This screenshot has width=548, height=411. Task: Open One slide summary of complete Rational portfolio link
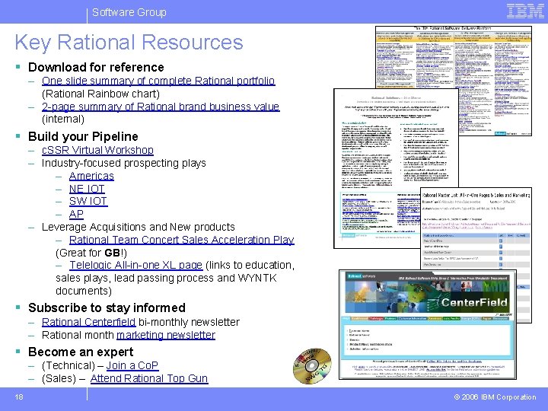[158, 81]
